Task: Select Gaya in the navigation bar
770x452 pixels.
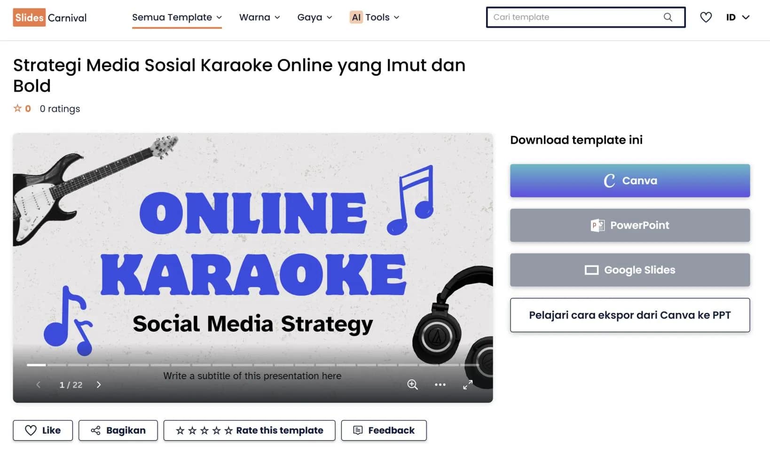Action: 314,17
